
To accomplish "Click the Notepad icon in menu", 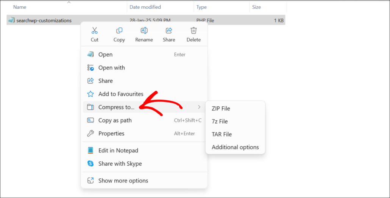I will 90,150.
